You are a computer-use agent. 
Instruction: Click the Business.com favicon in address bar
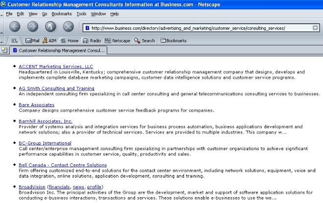(x=87, y=28)
